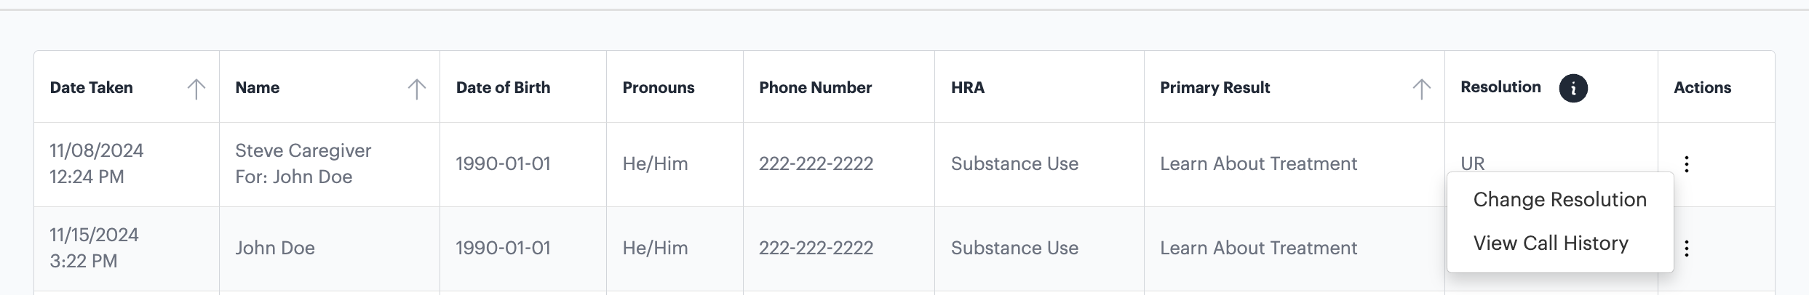
Task: Click John Doe name in second row
Action: tap(274, 248)
